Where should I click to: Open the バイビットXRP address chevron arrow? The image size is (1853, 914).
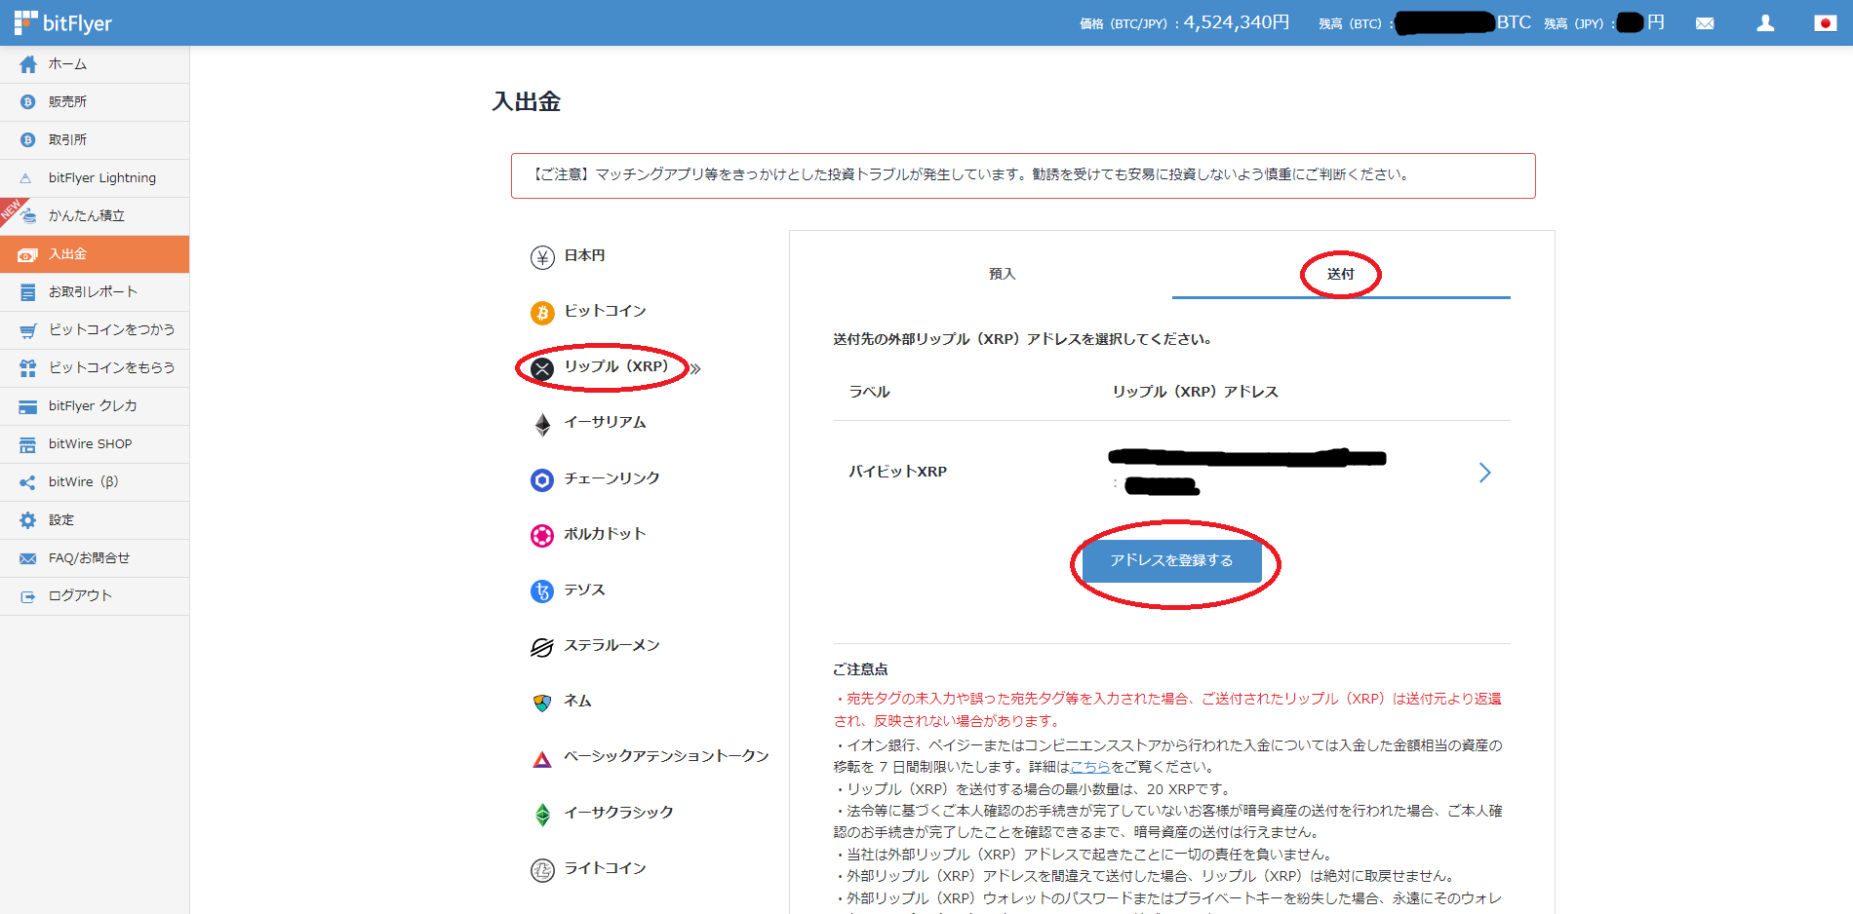click(x=1484, y=473)
